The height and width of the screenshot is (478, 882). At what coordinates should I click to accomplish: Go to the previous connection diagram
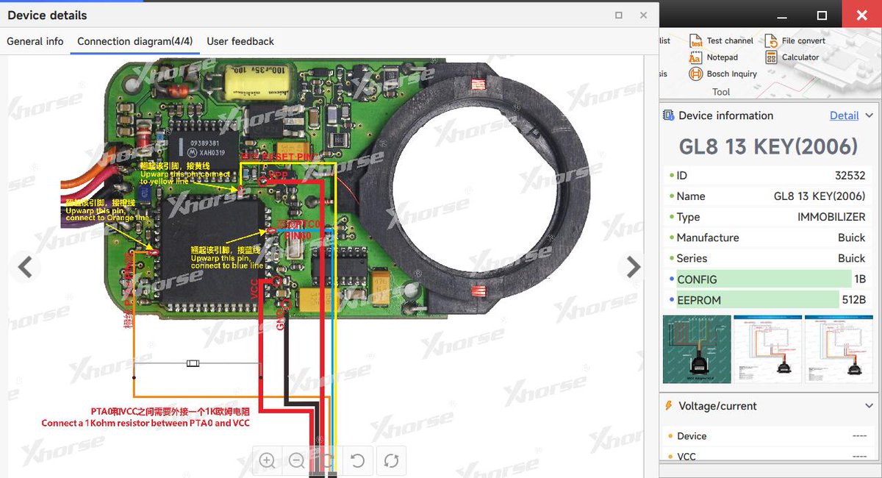click(25, 266)
